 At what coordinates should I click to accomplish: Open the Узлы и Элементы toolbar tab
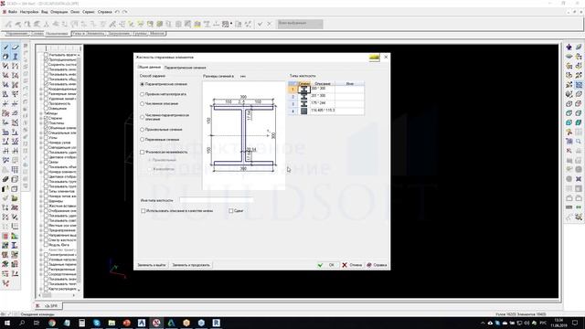coord(89,34)
